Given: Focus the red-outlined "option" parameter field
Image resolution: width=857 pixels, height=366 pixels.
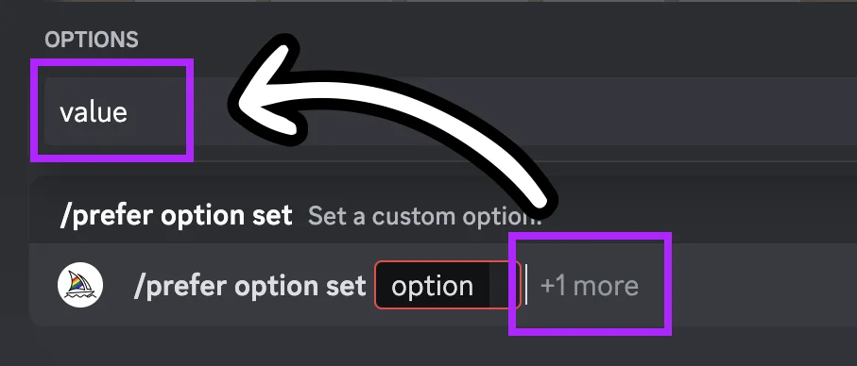Looking at the screenshot, I should 448,285.
